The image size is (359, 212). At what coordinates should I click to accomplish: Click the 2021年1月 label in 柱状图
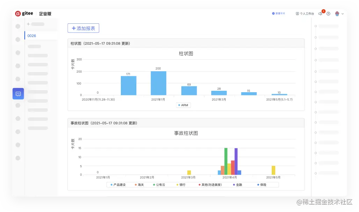158,100
